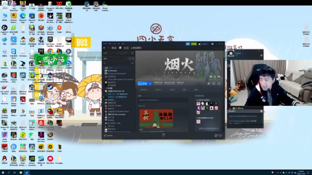Open the store page link under banner
Viewport: 312px width, 175px height.
[144, 90]
